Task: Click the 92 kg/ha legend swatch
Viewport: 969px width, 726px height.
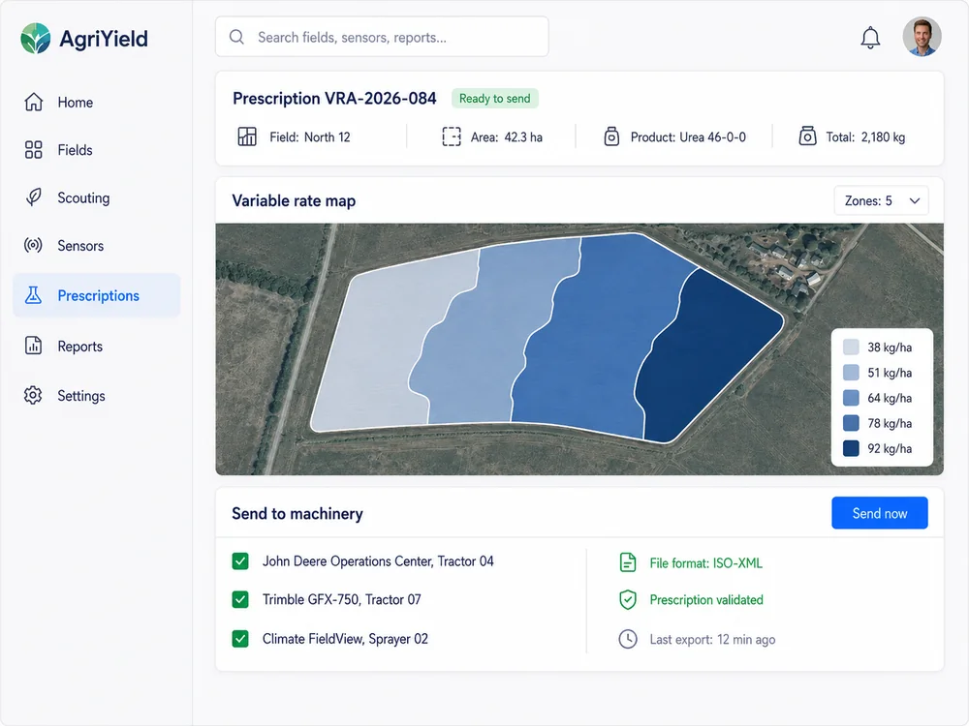Action: click(x=851, y=448)
